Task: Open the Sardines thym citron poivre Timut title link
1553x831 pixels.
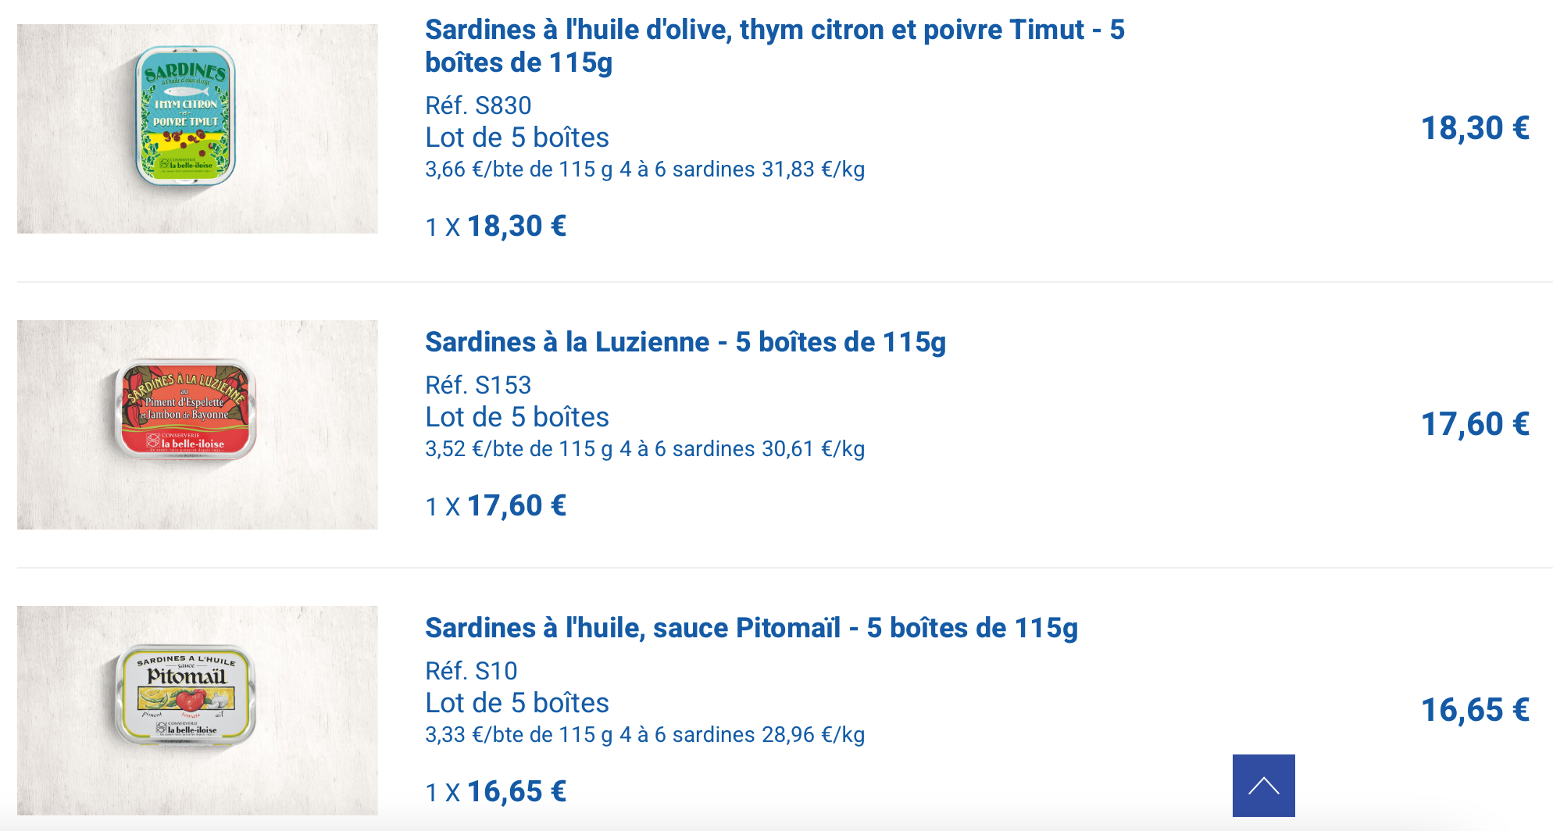Action: [773, 46]
